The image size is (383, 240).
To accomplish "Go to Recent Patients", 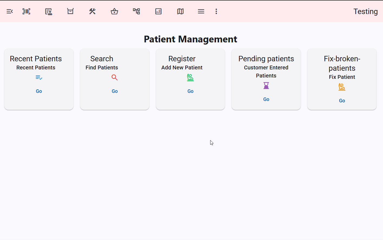I will [39, 91].
